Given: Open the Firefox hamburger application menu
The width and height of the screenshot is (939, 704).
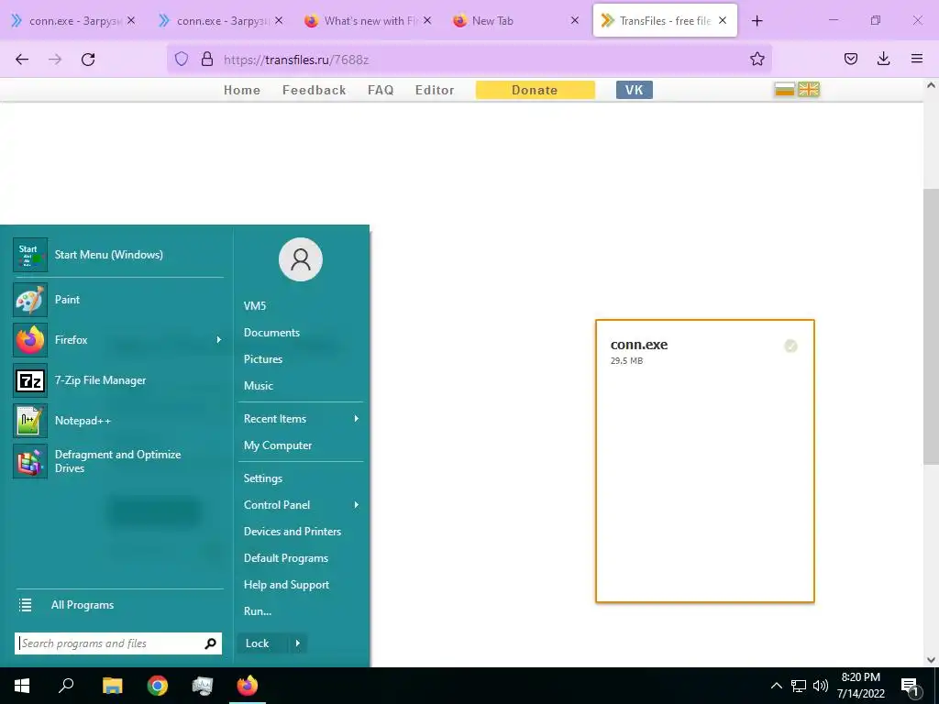Looking at the screenshot, I should pos(916,59).
